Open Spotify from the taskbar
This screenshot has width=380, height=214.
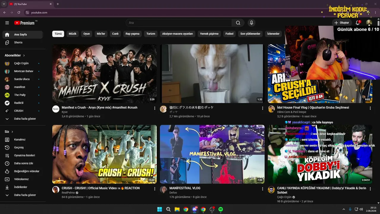point(221,209)
